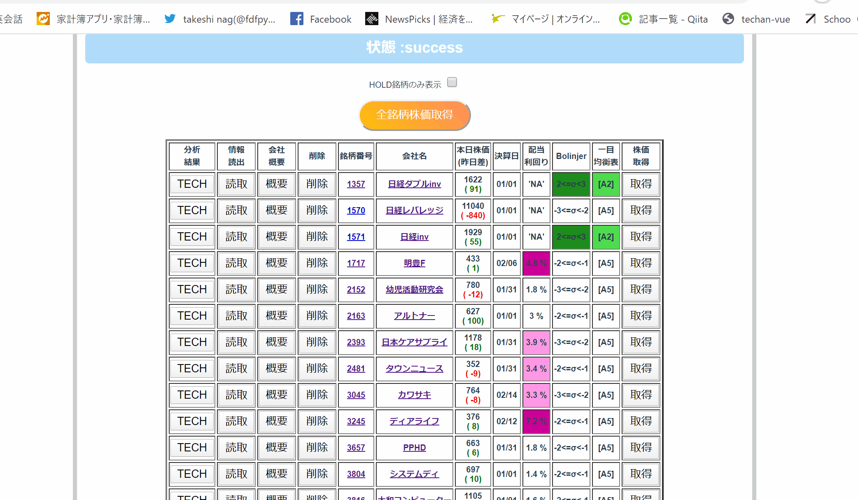Click the 状態 :success status banner
This screenshot has width=858, height=500.
pos(414,48)
